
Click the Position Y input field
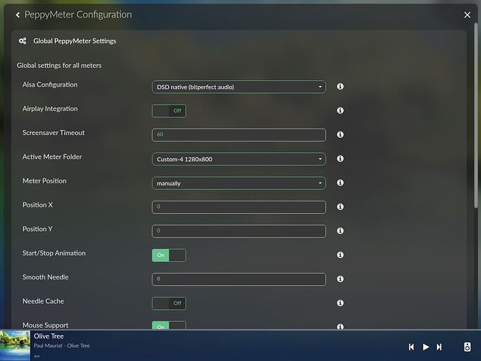238,231
